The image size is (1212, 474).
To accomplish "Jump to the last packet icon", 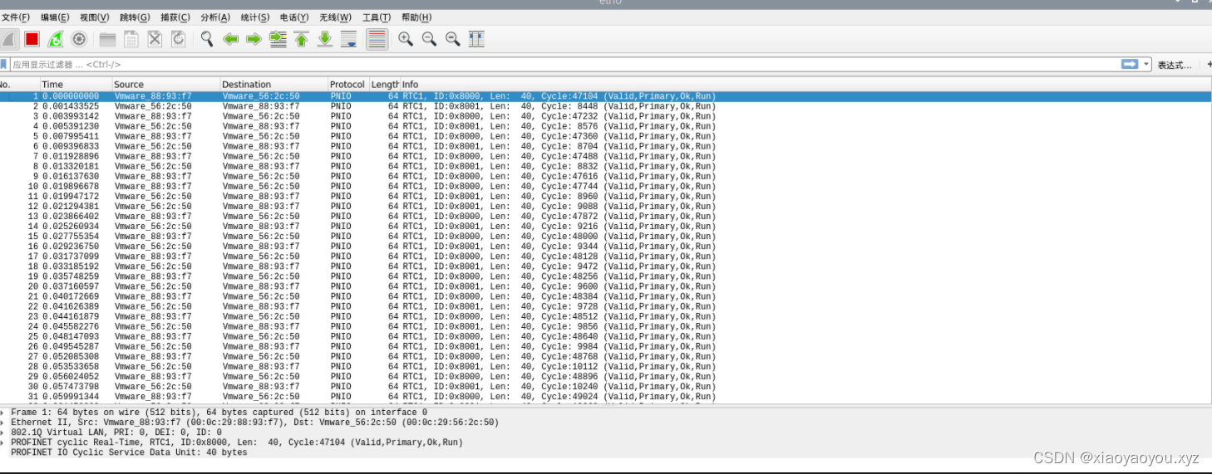I will coord(325,39).
